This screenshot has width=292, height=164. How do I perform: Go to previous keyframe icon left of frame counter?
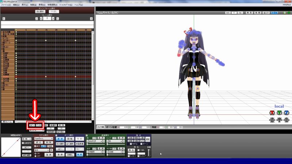click(37, 19)
